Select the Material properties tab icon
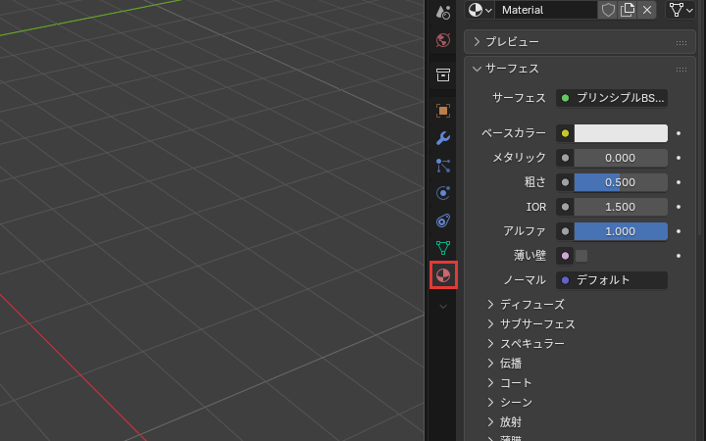Image resolution: width=706 pixels, height=441 pixels. click(x=443, y=275)
